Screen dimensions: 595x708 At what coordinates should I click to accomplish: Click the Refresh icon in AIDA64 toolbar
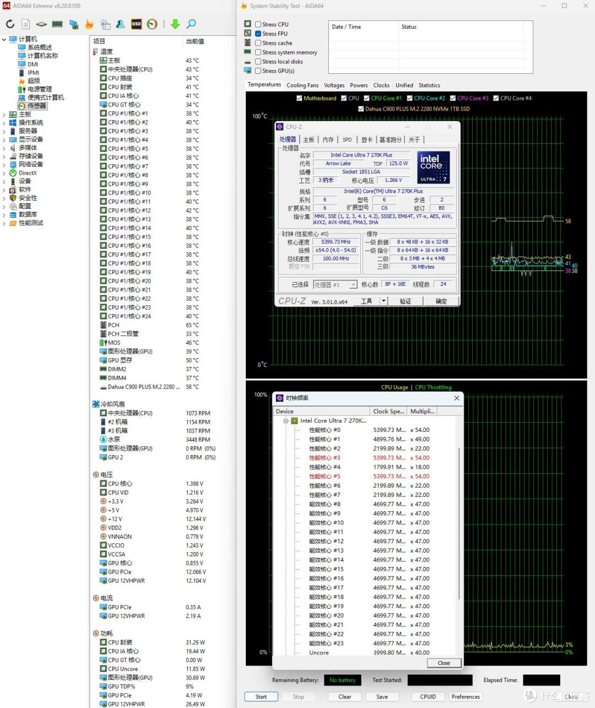pos(10,24)
